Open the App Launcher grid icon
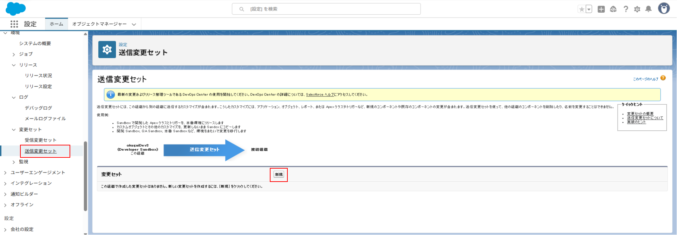This screenshot has height=235, width=677. click(14, 24)
